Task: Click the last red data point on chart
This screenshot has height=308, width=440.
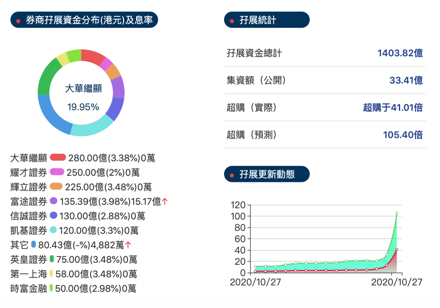Action: (396, 249)
